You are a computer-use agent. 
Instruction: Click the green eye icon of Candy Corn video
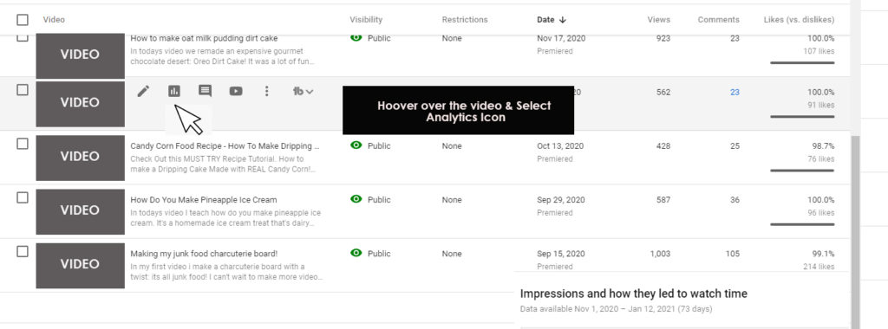[x=356, y=145]
